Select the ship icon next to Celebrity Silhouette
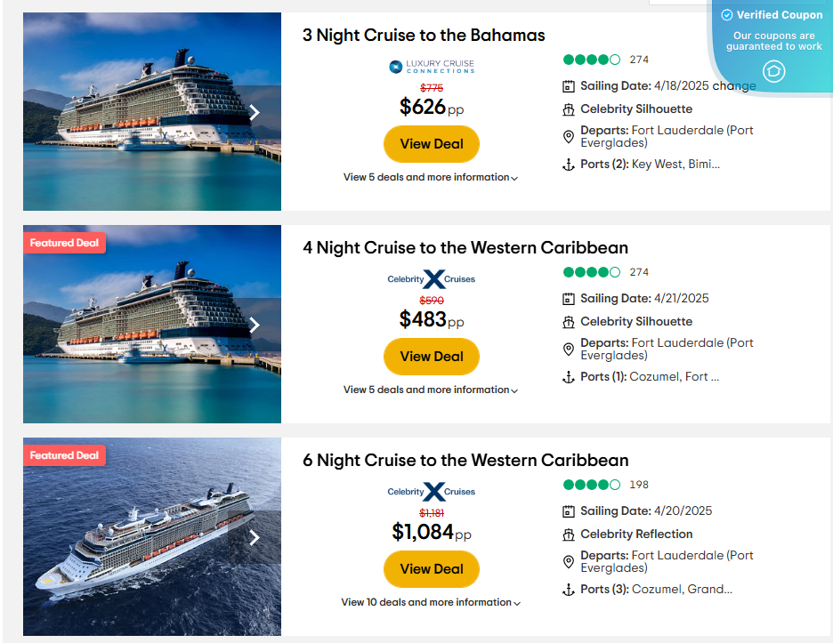Image resolution: width=833 pixels, height=643 pixels. (x=568, y=109)
